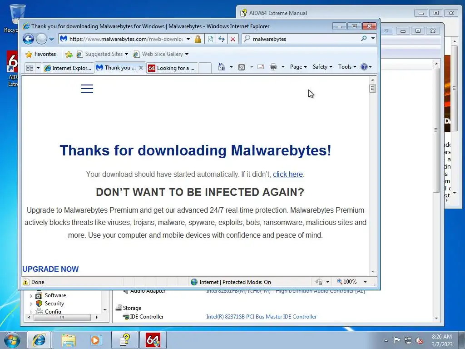Expand the Software tree node in AIDA64
This screenshot has height=349, width=465.
tap(31, 295)
